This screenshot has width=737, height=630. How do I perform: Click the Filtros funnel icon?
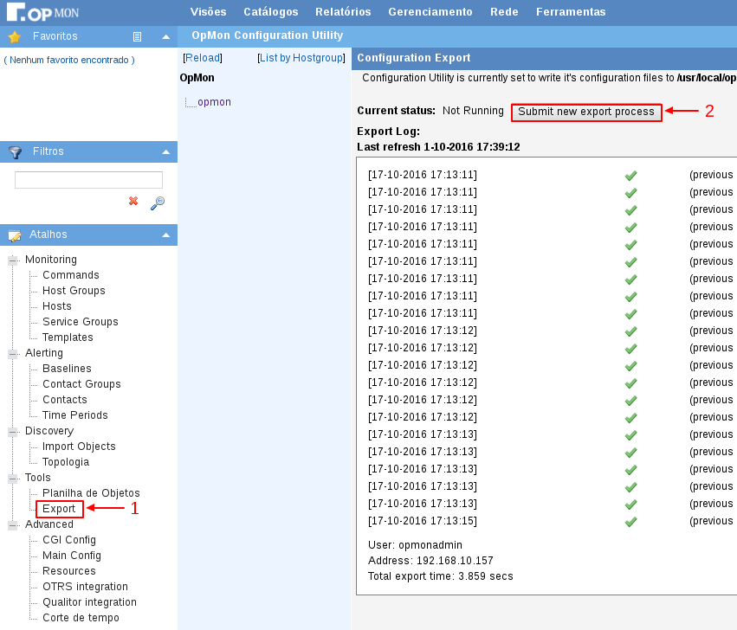tap(15, 152)
